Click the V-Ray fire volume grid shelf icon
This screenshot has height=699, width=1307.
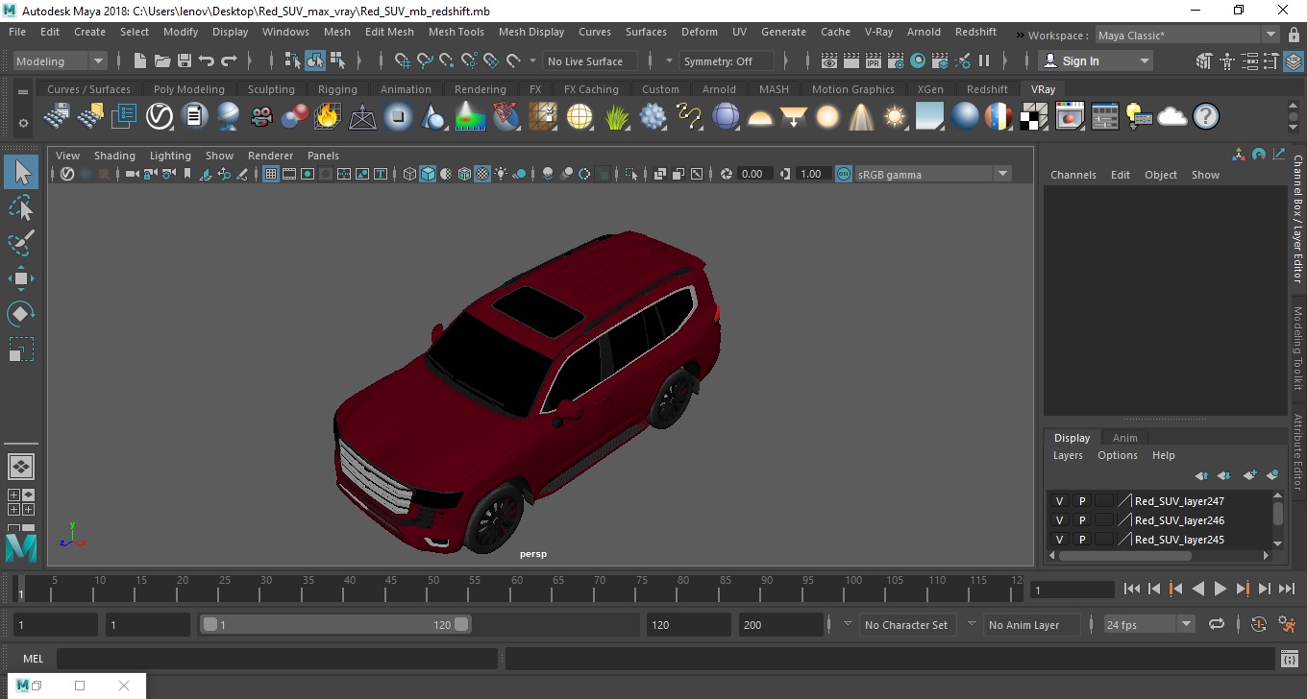(328, 117)
